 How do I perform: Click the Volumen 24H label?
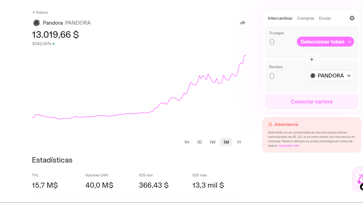pyautogui.click(x=97, y=175)
